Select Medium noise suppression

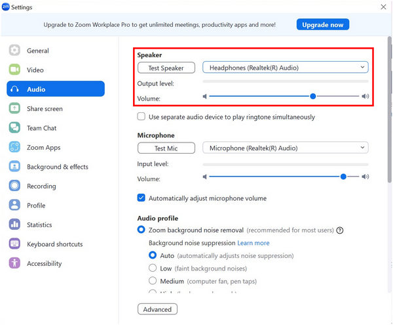pyautogui.click(x=153, y=280)
